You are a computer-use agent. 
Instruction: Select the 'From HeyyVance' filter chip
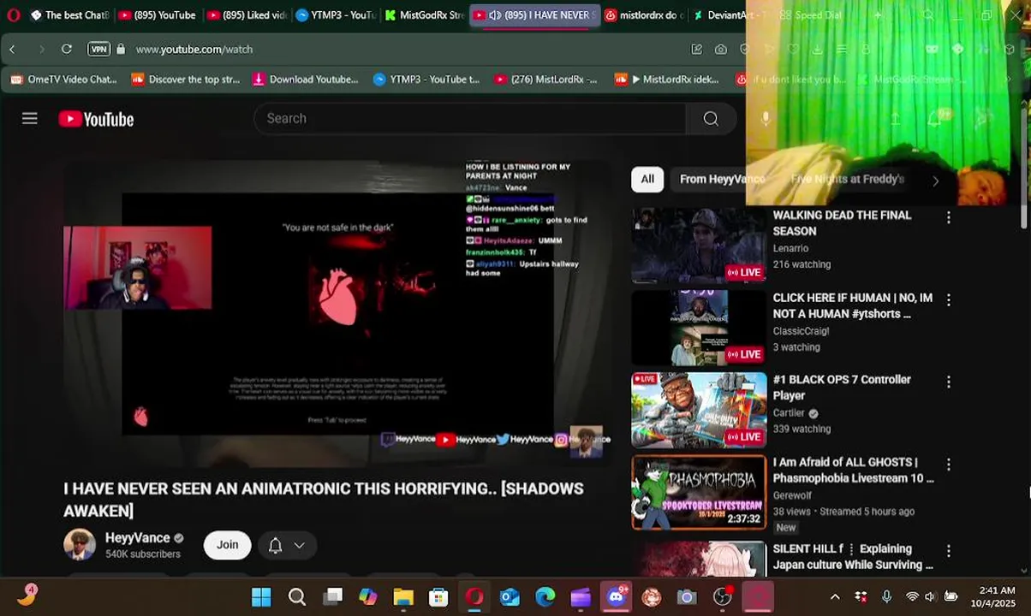[722, 179]
